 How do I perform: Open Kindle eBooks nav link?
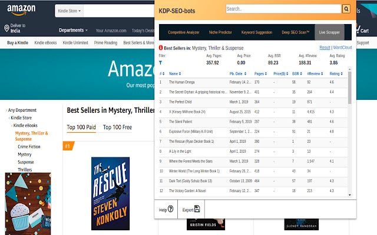(x=45, y=43)
